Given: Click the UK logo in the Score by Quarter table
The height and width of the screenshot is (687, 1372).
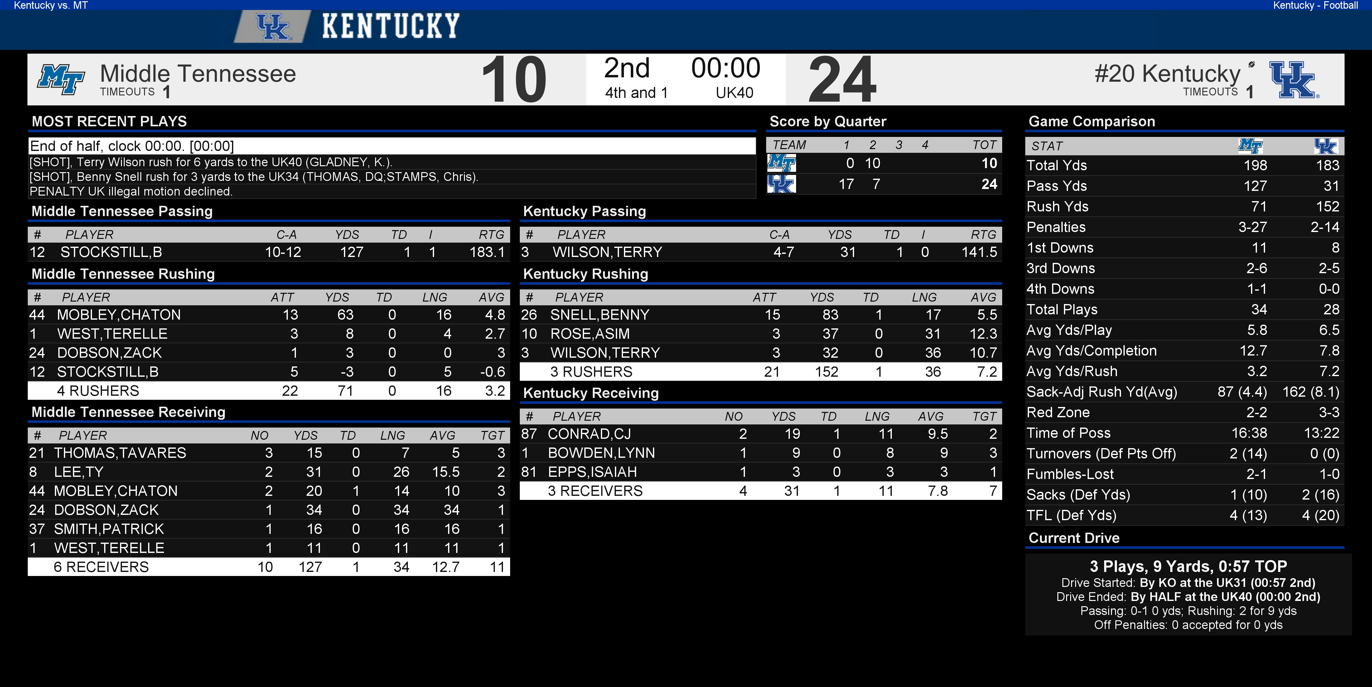Looking at the screenshot, I should coord(781,184).
